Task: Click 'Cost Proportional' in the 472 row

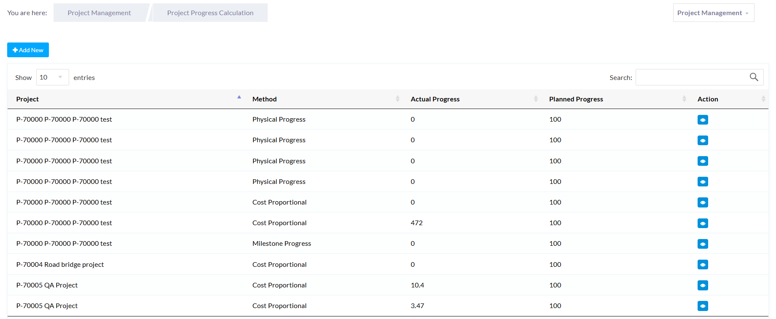Action: click(x=279, y=223)
